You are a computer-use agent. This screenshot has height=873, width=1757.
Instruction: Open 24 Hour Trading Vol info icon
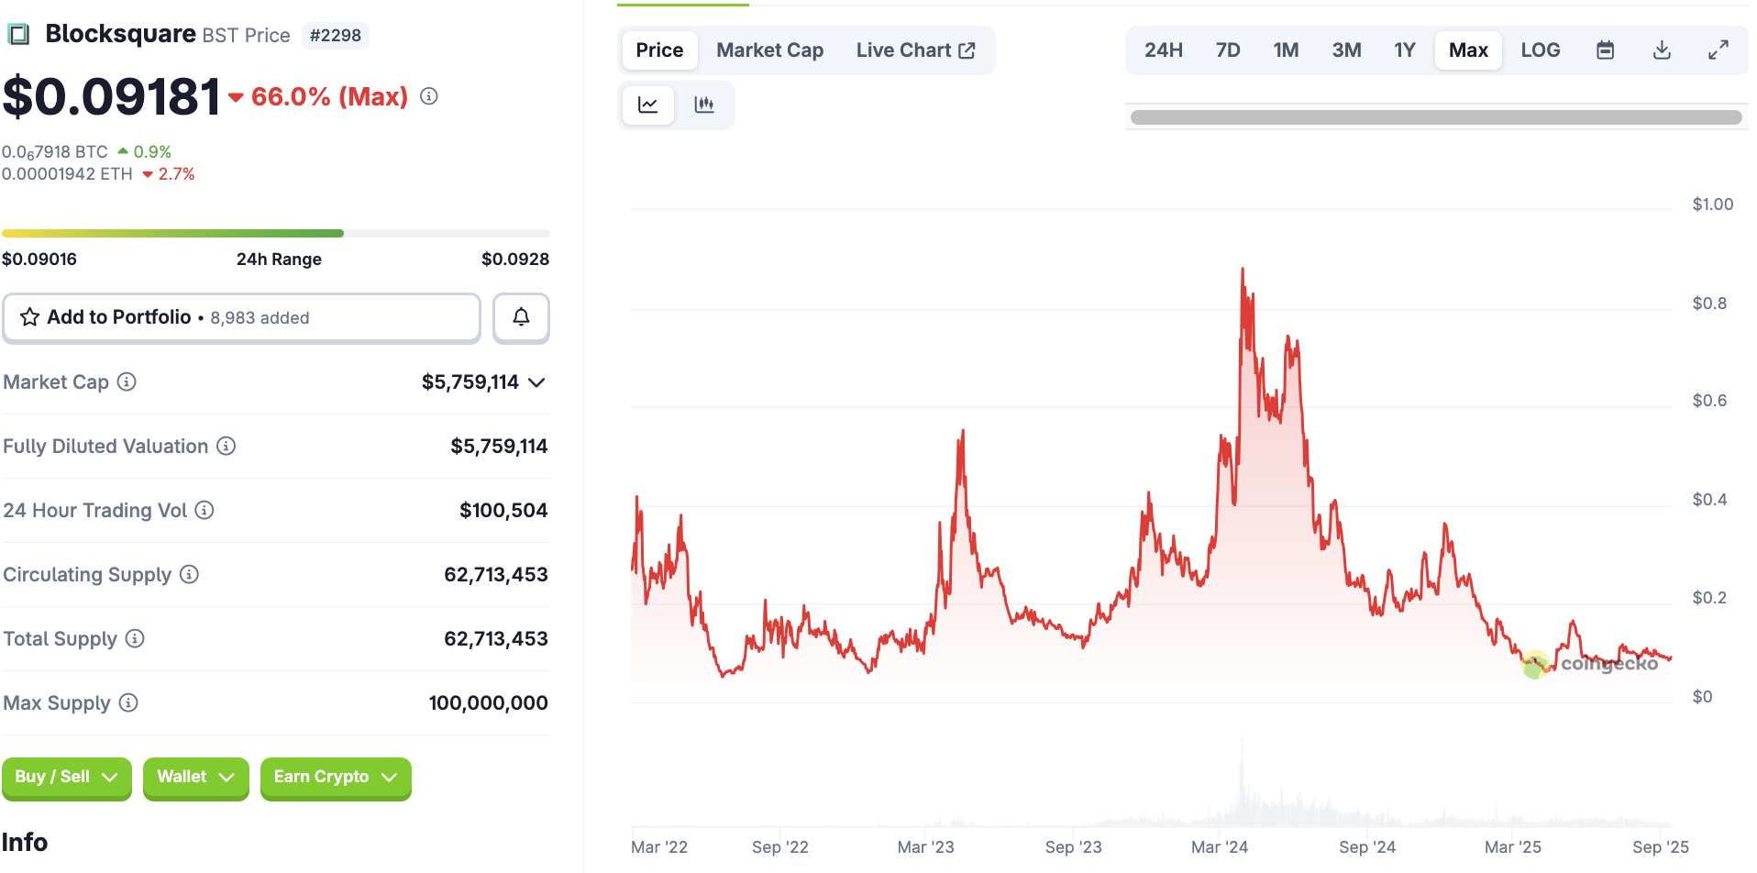(x=204, y=510)
